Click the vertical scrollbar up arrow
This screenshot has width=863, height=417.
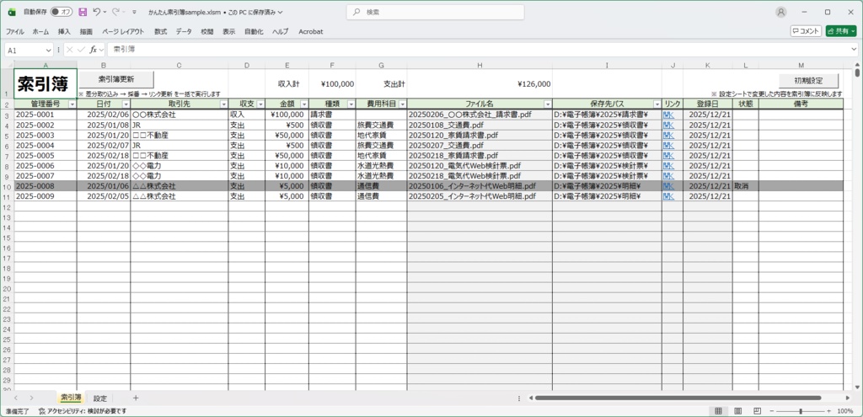pos(858,66)
